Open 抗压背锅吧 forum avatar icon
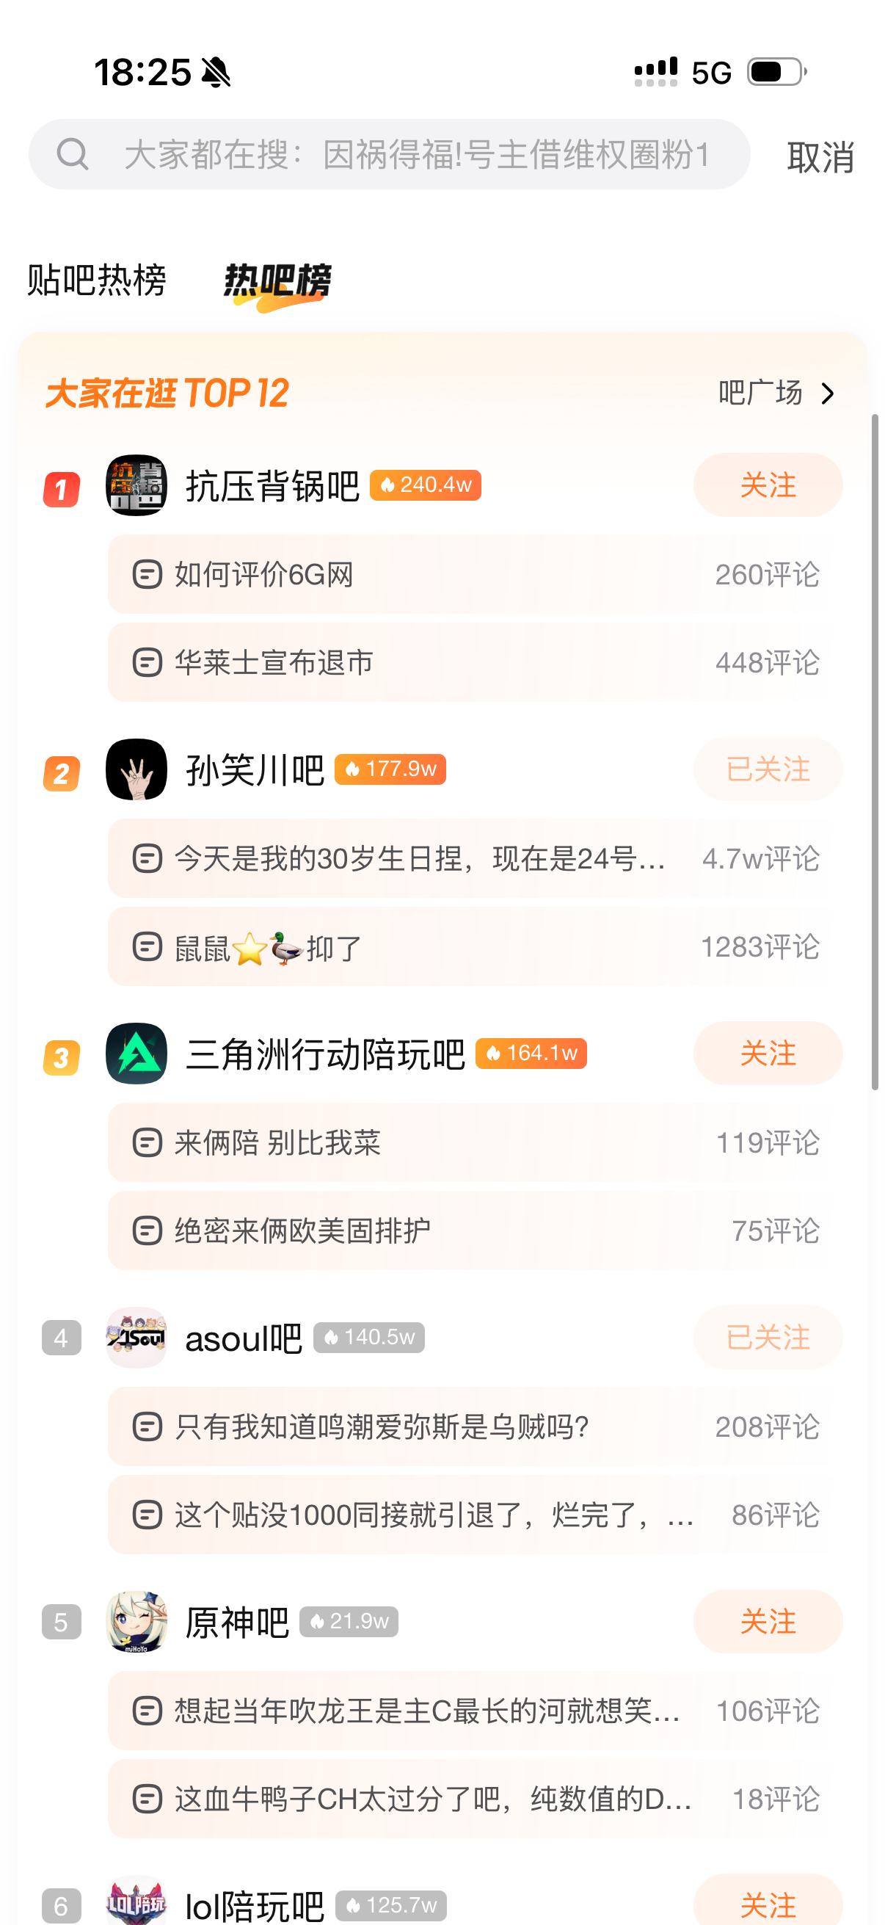 (x=136, y=485)
